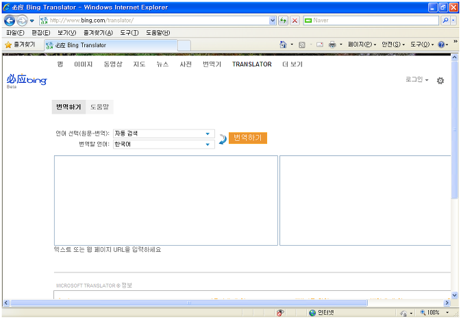Click the swap languages curved arrow icon

[223, 139]
